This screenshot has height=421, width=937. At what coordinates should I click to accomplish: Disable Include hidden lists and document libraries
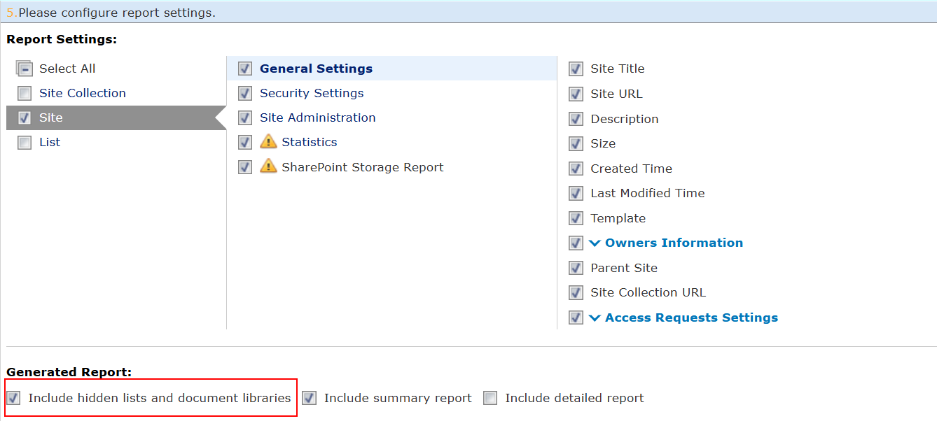tap(13, 397)
